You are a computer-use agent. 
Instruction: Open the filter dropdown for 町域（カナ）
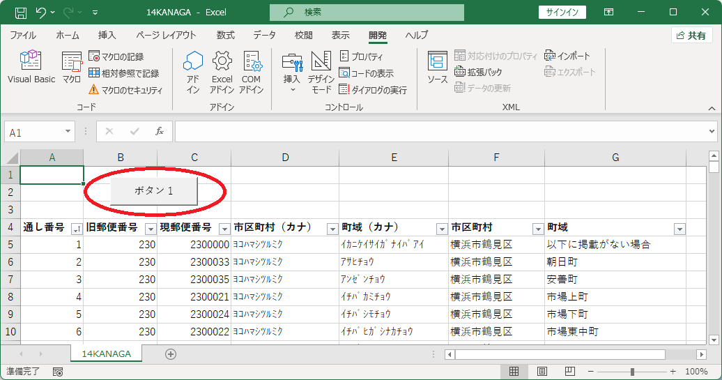(442, 229)
